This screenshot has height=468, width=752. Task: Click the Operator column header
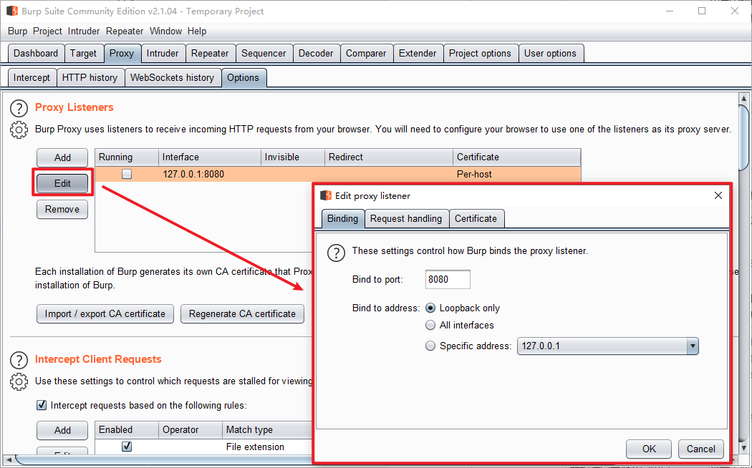pyautogui.click(x=191, y=429)
